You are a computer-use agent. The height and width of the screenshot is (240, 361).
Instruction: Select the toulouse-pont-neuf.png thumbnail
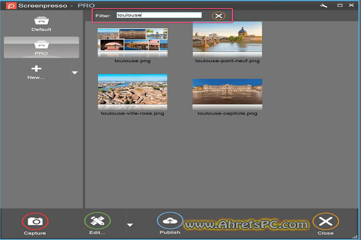227,39
